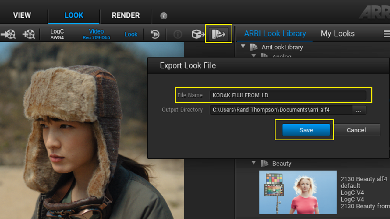Click the clip preview image of the woman
Viewport: 390px width, 219px height.
click(x=92, y=131)
